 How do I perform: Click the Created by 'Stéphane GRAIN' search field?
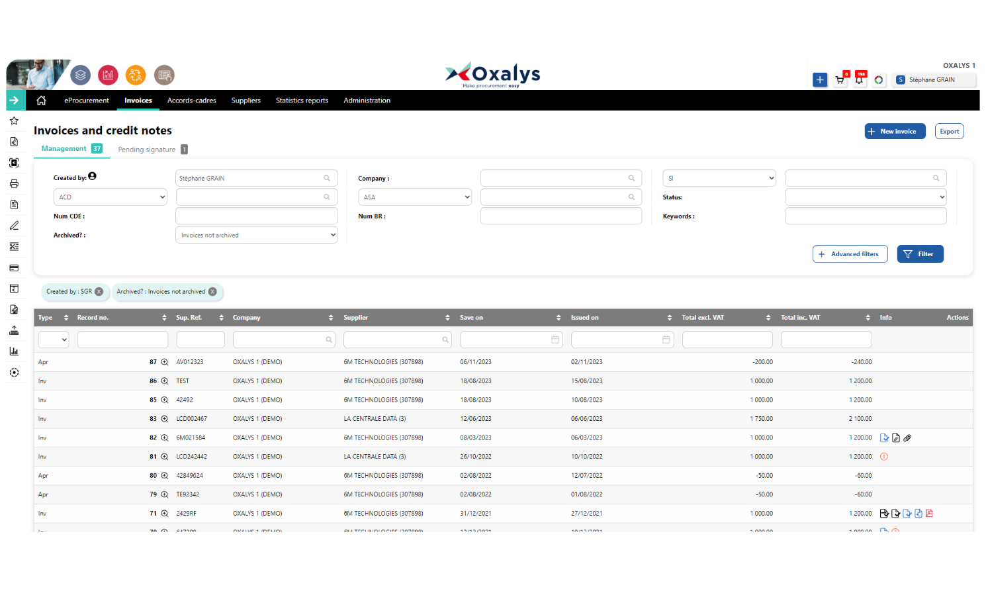(x=257, y=178)
